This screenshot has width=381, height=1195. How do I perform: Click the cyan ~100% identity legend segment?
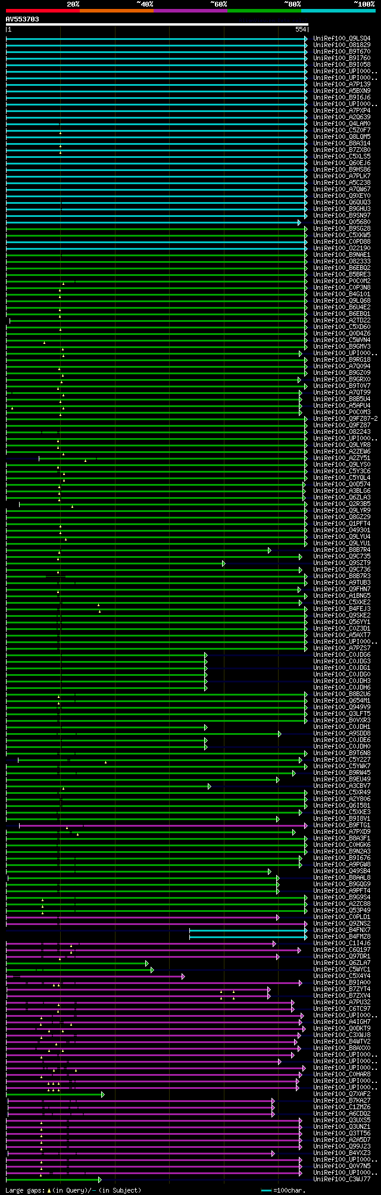338,11
